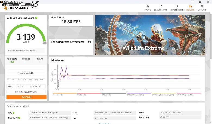Click the Options gear icon
This screenshot has width=212, height=124.
point(202,6)
